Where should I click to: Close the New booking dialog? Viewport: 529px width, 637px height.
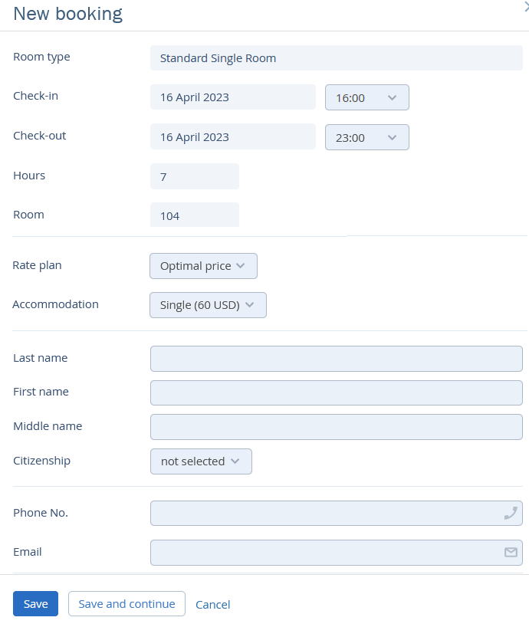pos(527,6)
